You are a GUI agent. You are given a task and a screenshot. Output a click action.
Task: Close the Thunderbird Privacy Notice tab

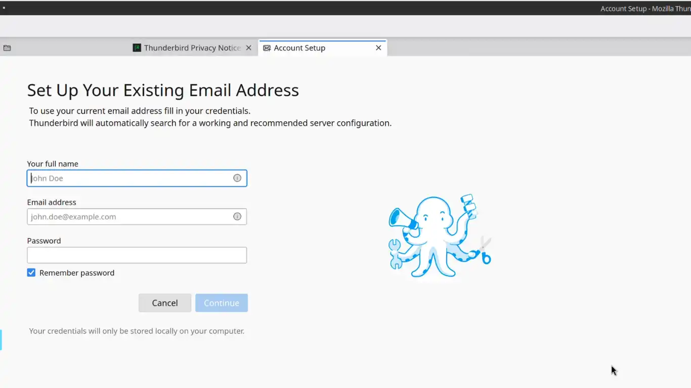(248, 48)
